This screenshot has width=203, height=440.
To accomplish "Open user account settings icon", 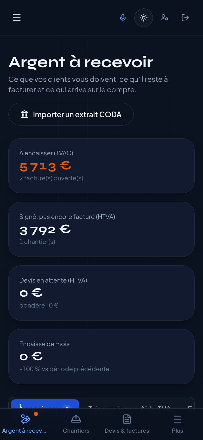I will click(x=164, y=18).
